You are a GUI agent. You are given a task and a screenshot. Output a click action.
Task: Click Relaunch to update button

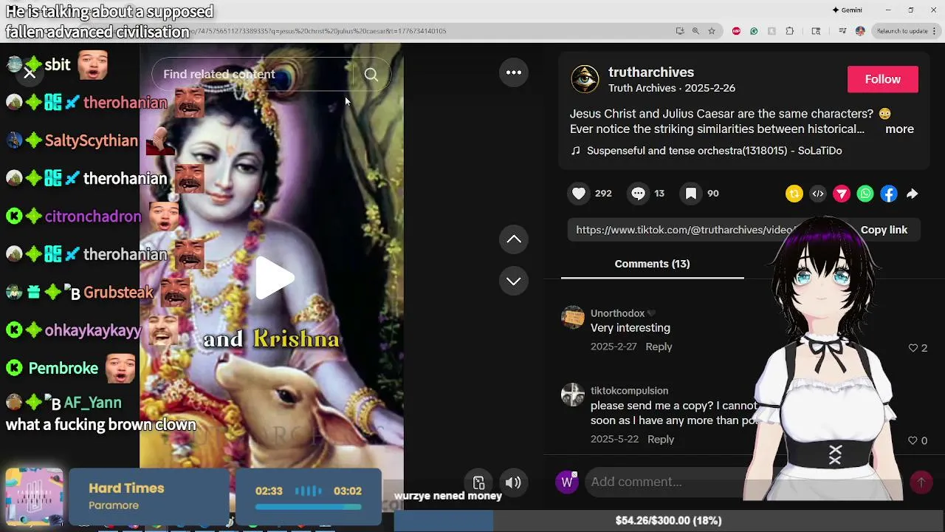click(x=901, y=31)
